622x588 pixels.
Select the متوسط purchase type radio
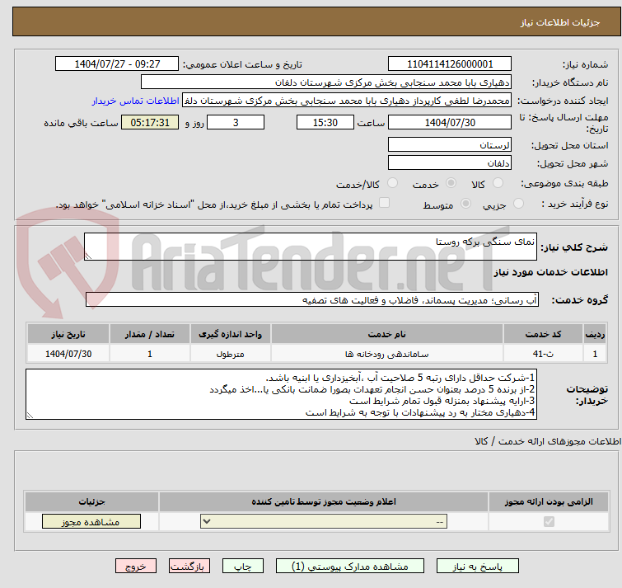click(465, 204)
